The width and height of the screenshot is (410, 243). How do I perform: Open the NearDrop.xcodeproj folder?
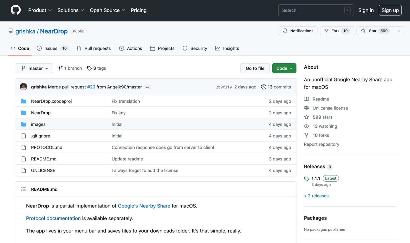coord(51,101)
